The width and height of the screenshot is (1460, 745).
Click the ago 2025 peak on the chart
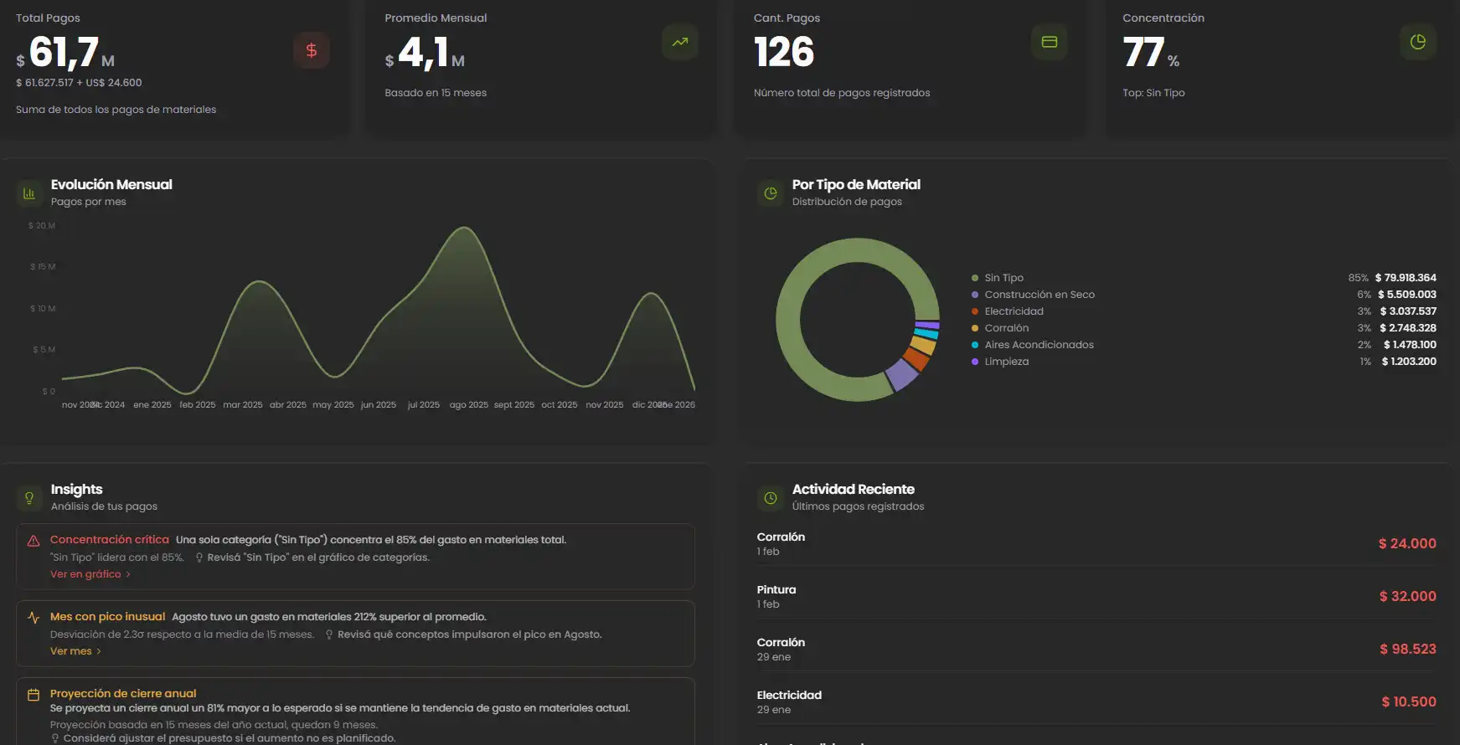pos(462,229)
